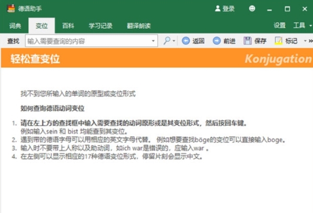Click the tip about 17种德语变位形式
Image resolution: width=313 pixels, height=213 pixels.
112,157
